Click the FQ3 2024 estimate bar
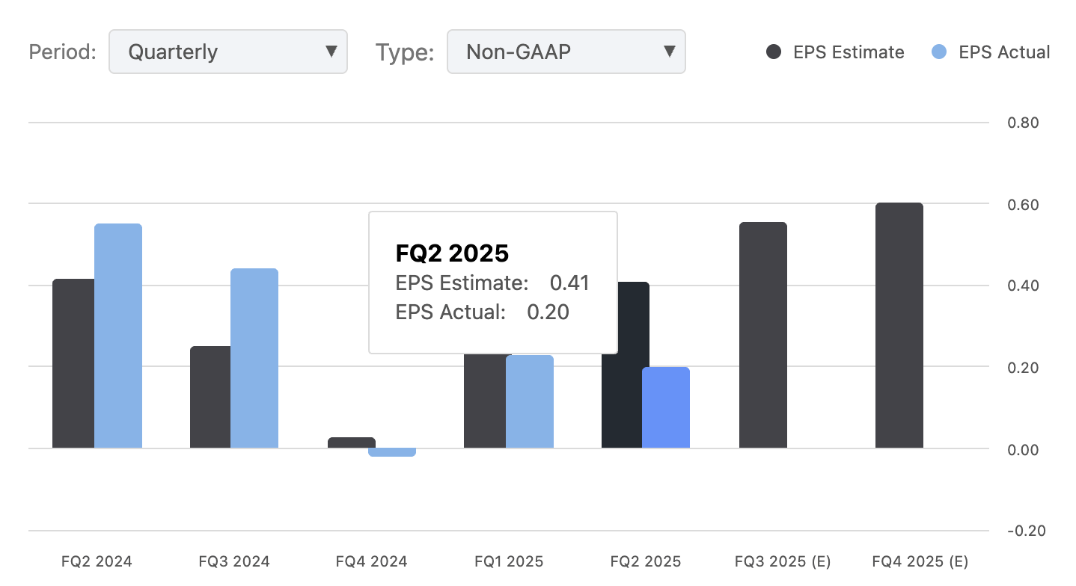The image size is (1076, 586). [212, 396]
